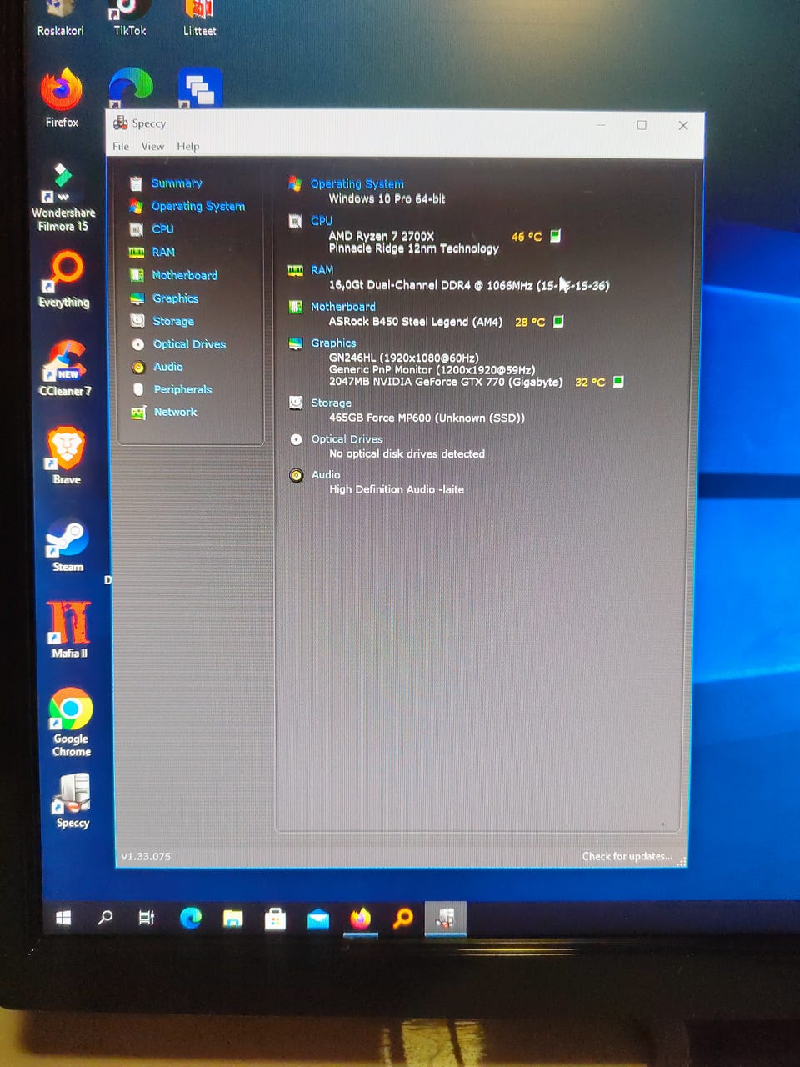This screenshot has height=1067, width=800.
Task: Click the Windows flag icon beside Operating System heading
Action: click(294, 183)
